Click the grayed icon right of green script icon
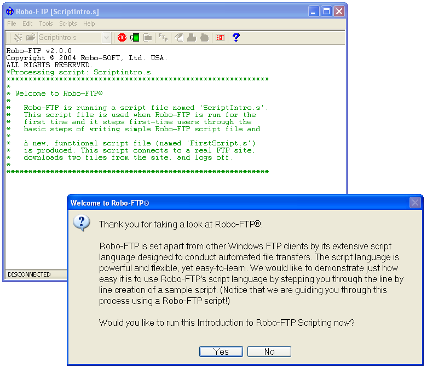The image size is (427, 369). click(148, 38)
